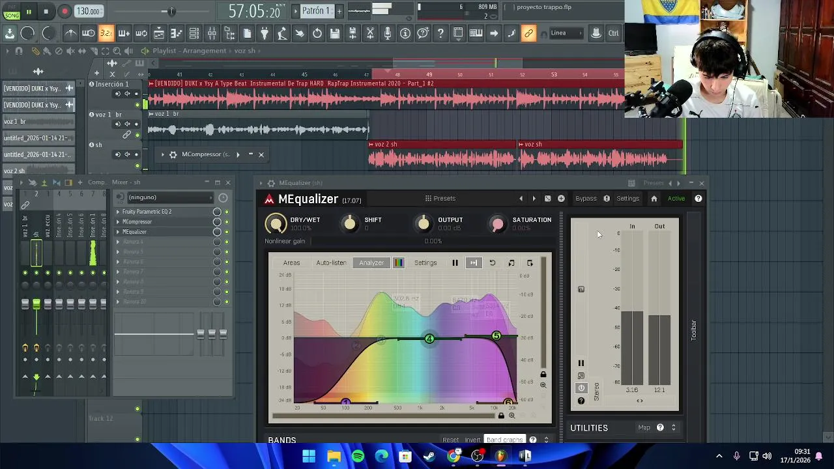Viewport: 834px width, 469px height.
Task: Disable MCompressor effect green LED
Action: coord(227,221)
